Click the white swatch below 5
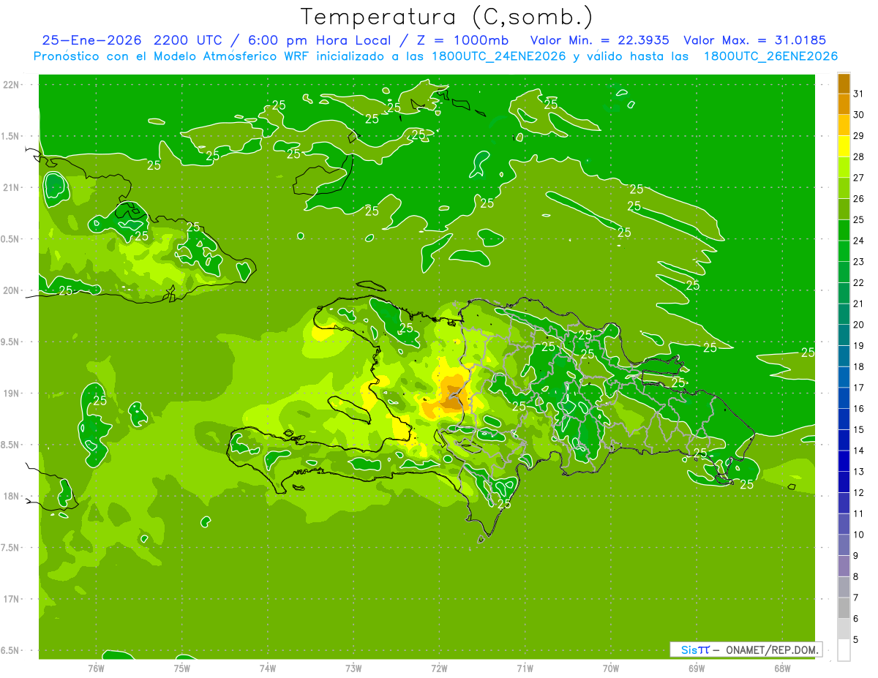The image size is (878, 678). tap(844, 649)
